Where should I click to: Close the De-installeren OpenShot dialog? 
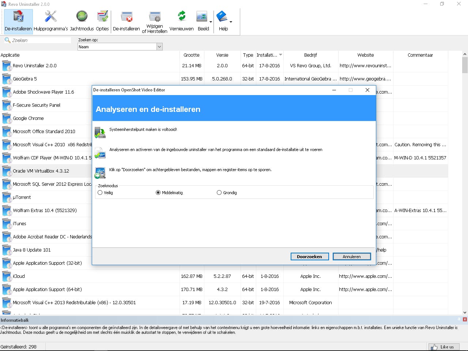point(367,90)
